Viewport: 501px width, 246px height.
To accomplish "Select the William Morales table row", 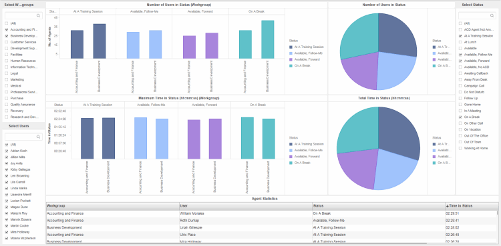I will point(272,213).
